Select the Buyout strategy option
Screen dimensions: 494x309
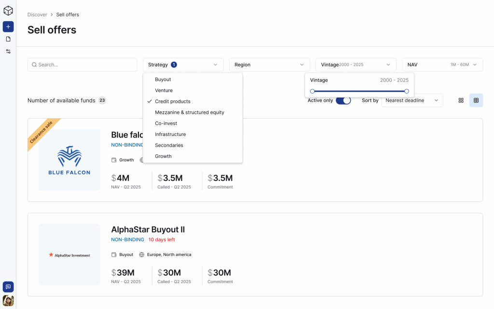(163, 80)
